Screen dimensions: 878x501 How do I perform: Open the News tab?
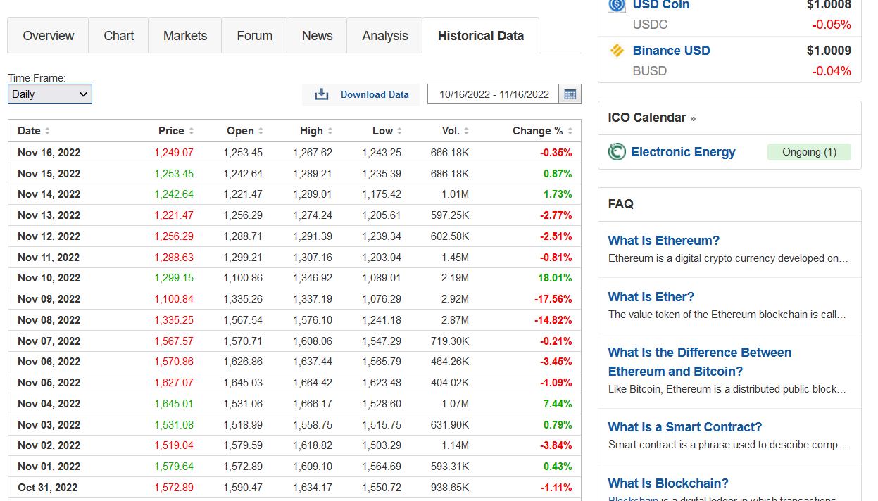pyautogui.click(x=317, y=35)
